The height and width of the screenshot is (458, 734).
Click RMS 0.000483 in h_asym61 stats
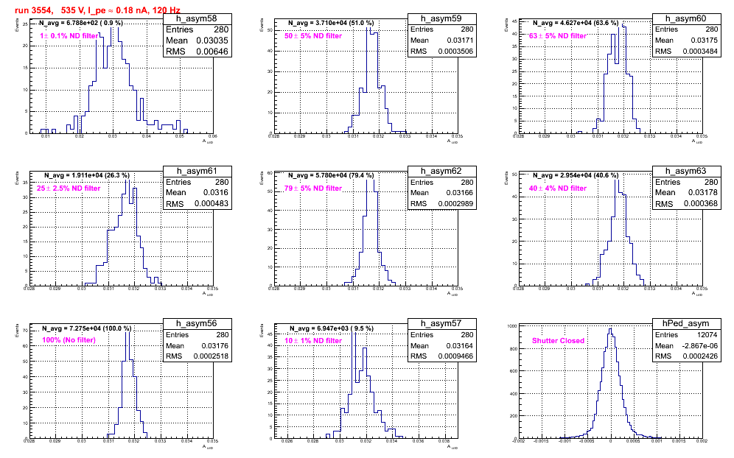(x=197, y=204)
